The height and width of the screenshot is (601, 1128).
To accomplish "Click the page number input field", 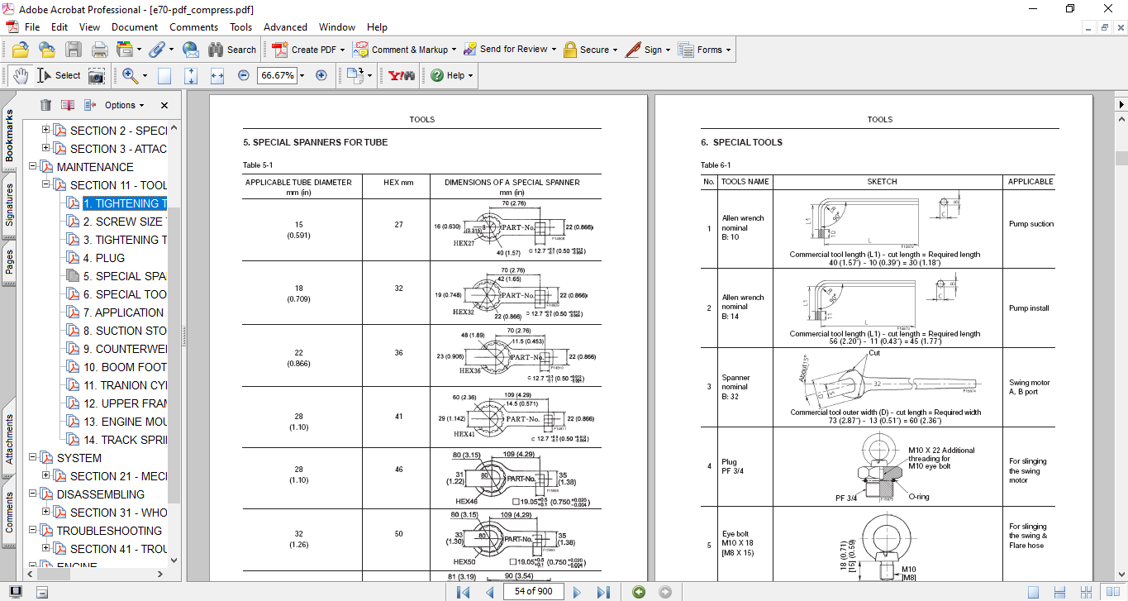I will [x=533, y=591].
